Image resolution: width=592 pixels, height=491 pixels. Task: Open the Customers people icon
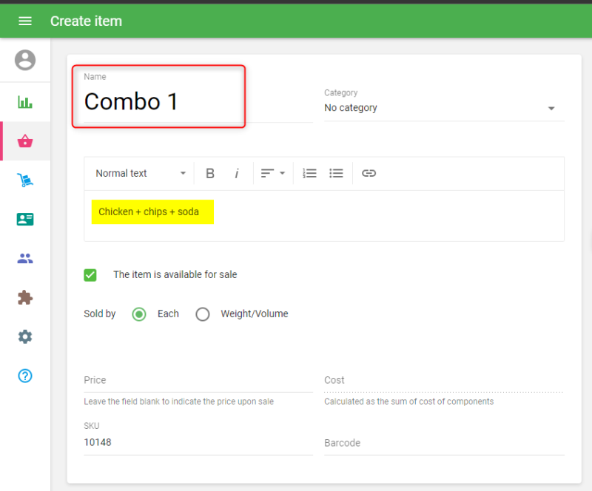25,259
